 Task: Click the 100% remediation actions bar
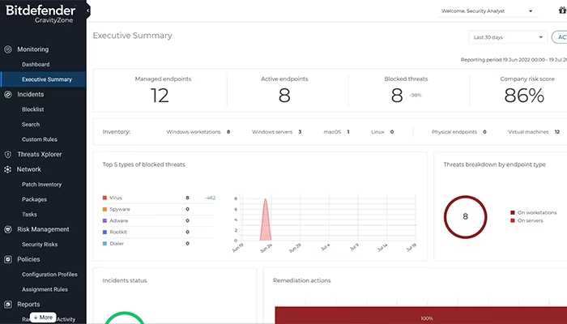(x=421, y=315)
